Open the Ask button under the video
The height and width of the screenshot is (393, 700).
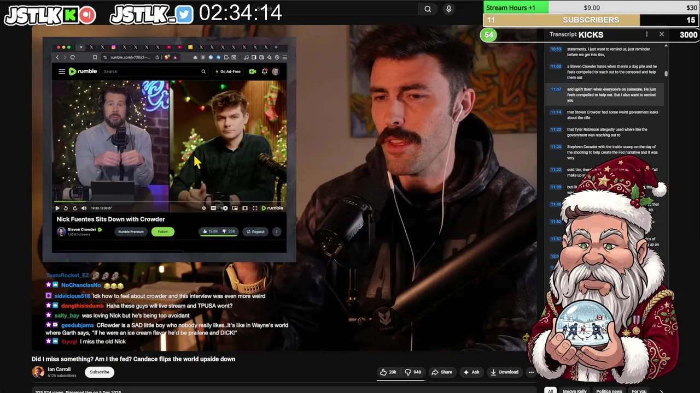pyautogui.click(x=471, y=372)
